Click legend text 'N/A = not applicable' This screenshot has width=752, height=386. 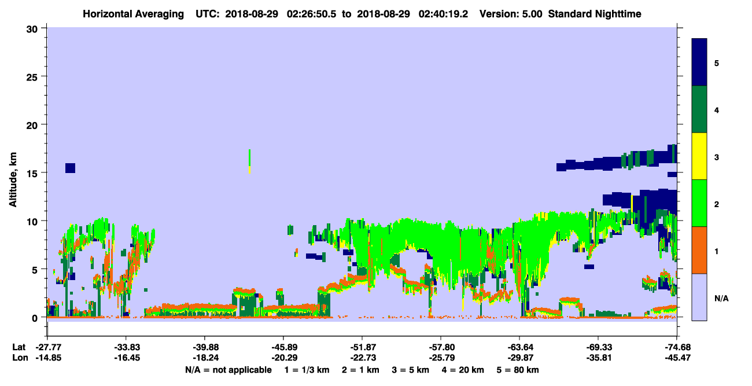point(228,370)
